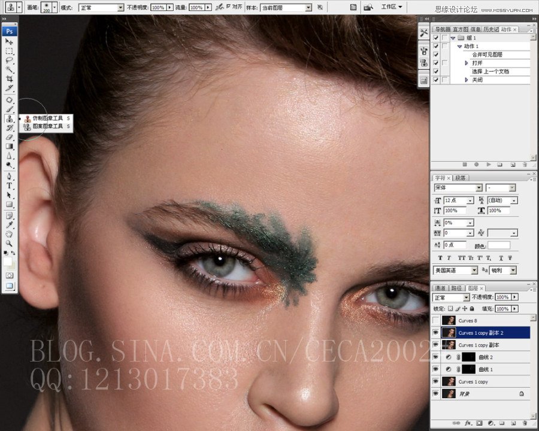This screenshot has width=539, height=431.
Task: Switch to the 路径 tab
Action: (x=456, y=288)
